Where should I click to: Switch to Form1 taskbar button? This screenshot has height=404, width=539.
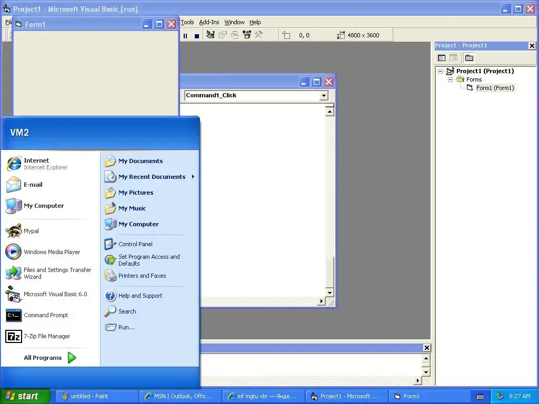430,396
